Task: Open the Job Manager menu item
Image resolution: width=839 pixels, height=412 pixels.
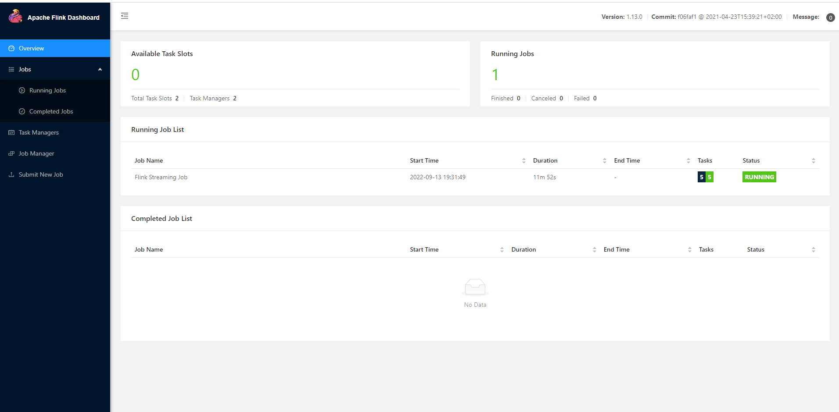Action: (55, 153)
